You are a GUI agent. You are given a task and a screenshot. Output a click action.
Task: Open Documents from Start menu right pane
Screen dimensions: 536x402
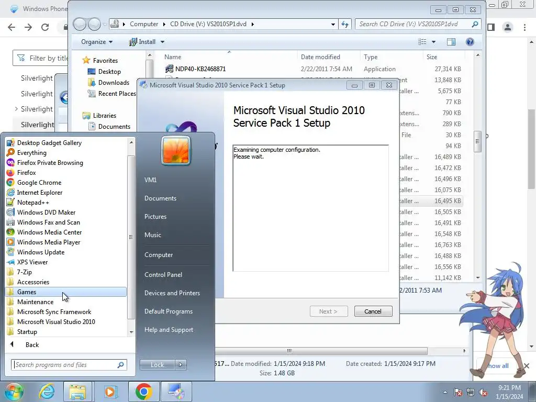tap(160, 198)
